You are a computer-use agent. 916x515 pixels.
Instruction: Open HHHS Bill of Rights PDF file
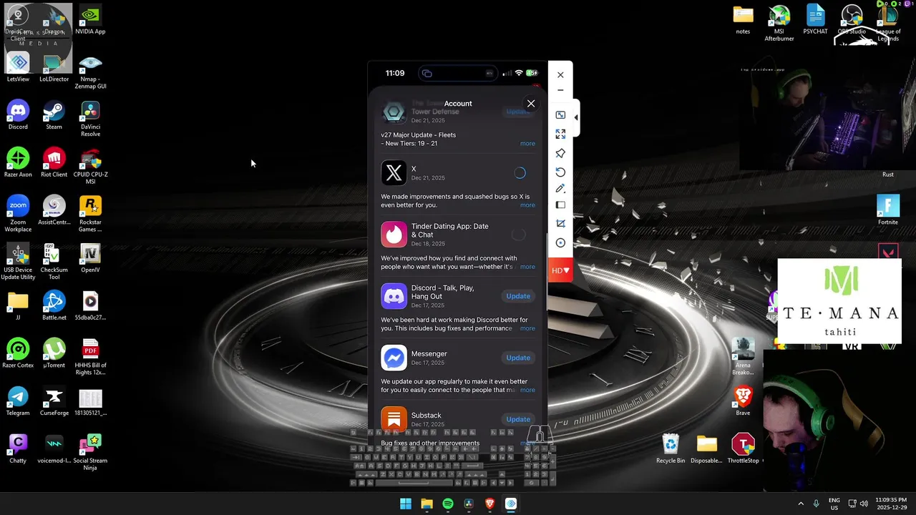(x=90, y=357)
